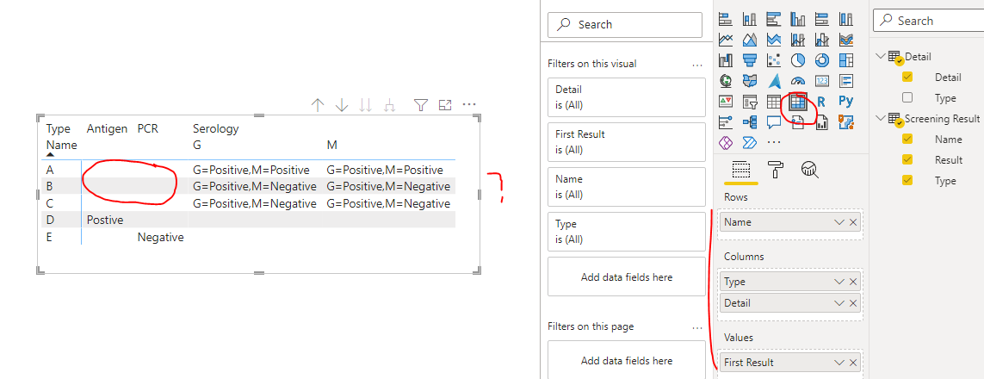This screenshot has height=379, width=984.
Task: Open dropdown for Type in Columns
Action: pos(839,282)
